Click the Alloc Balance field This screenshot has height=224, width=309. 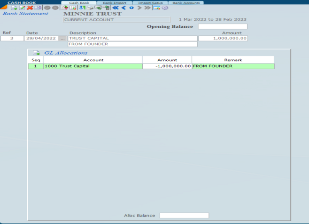184,216
